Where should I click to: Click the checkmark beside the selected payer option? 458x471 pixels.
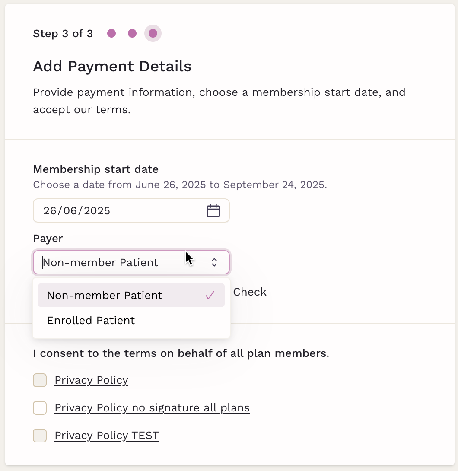click(210, 295)
